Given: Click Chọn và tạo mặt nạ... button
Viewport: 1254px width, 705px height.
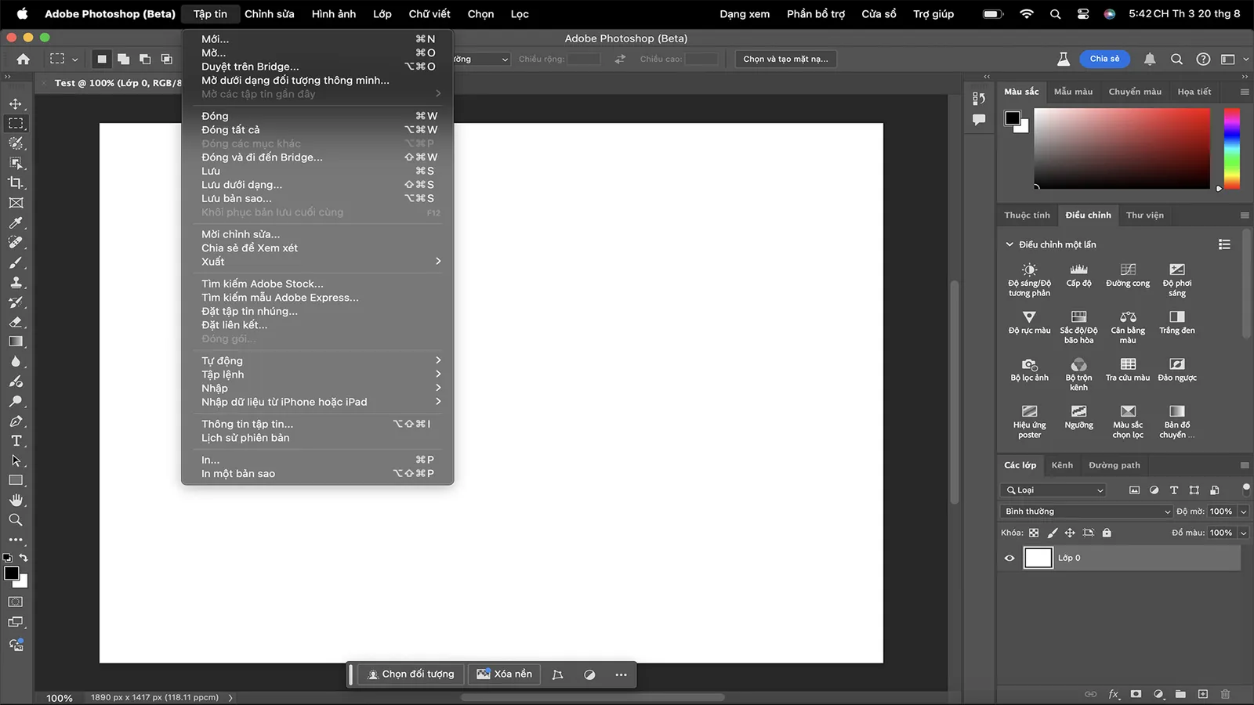Looking at the screenshot, I should point(785,59).
